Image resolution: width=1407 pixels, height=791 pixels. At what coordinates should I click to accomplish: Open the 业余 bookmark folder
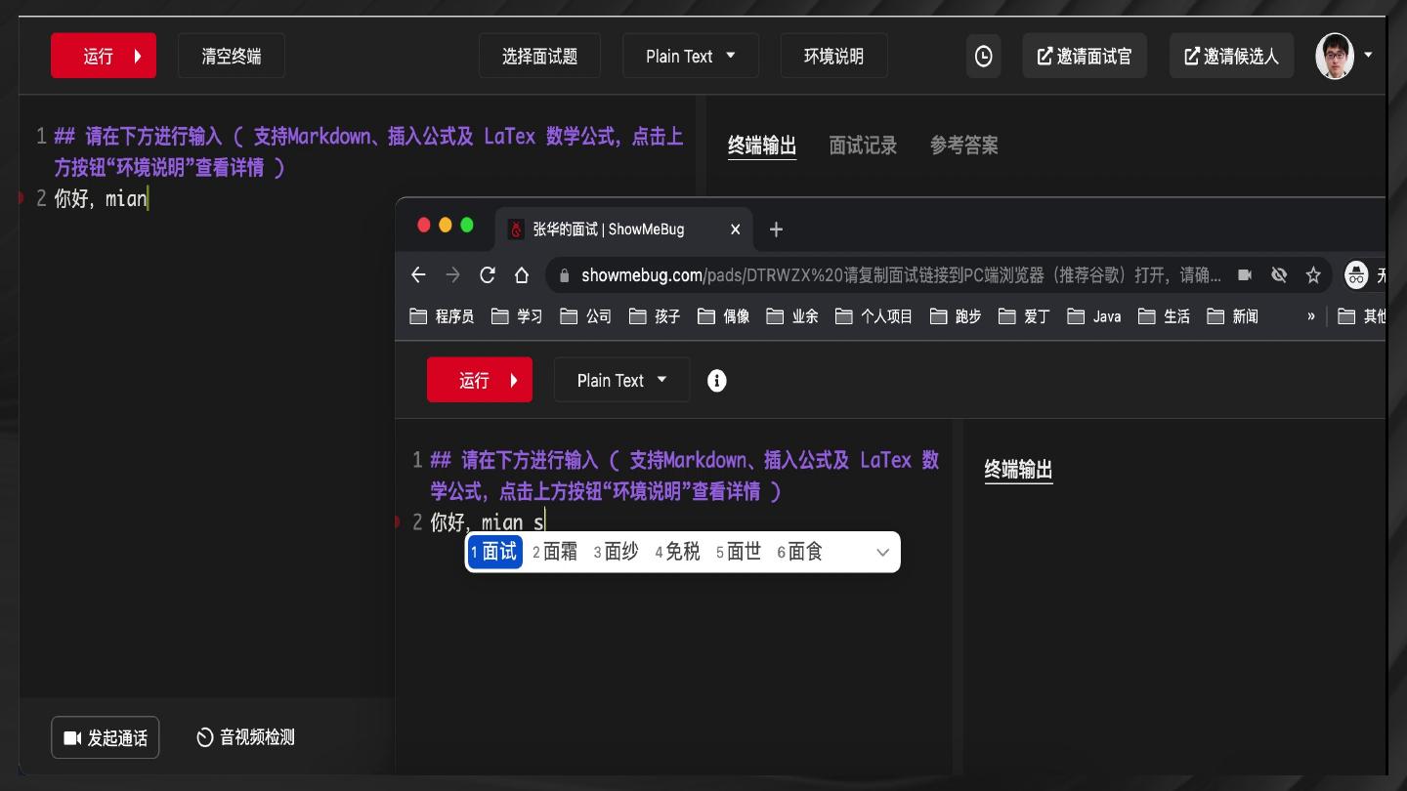[x=792, y=316]
